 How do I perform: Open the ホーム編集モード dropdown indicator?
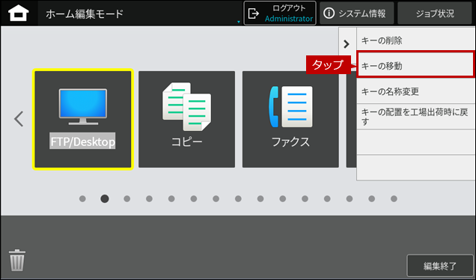[x=239, y=22]
